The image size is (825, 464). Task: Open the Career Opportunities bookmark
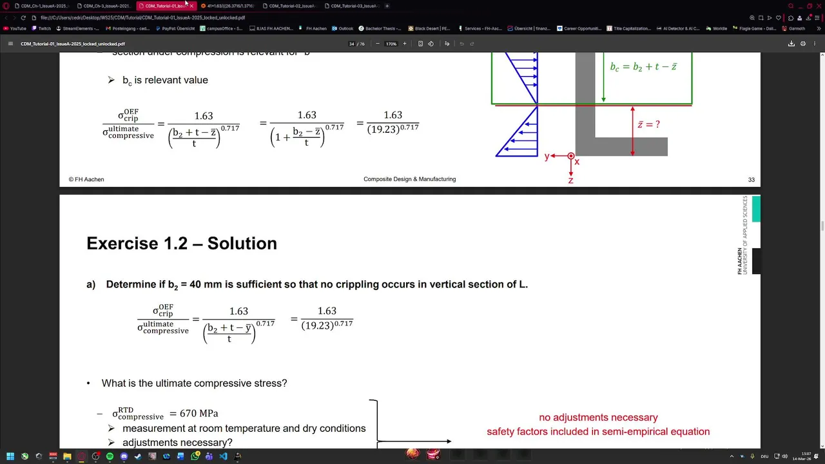tap(579, 28)
